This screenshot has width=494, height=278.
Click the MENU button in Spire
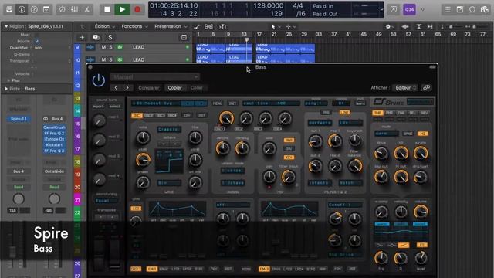(218, 103)
